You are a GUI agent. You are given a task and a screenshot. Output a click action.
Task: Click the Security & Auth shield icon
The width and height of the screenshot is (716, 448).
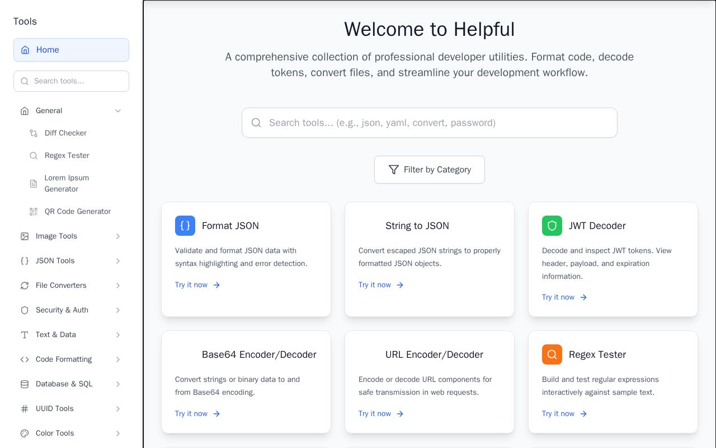point(25,310)
